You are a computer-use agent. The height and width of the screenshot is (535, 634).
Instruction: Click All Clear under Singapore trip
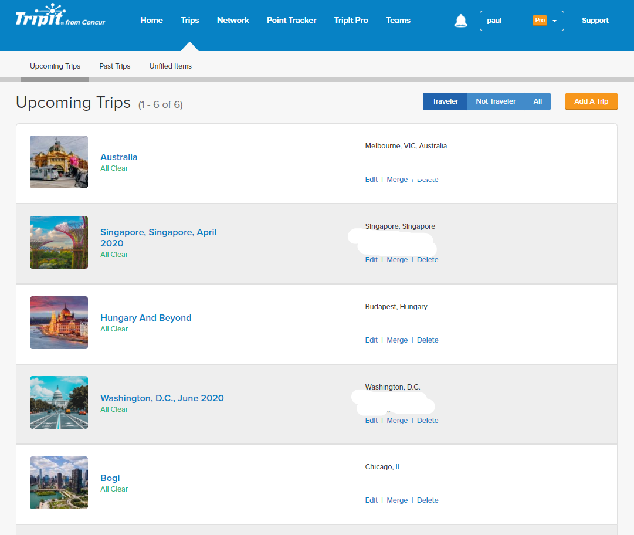tap(114, 255)
